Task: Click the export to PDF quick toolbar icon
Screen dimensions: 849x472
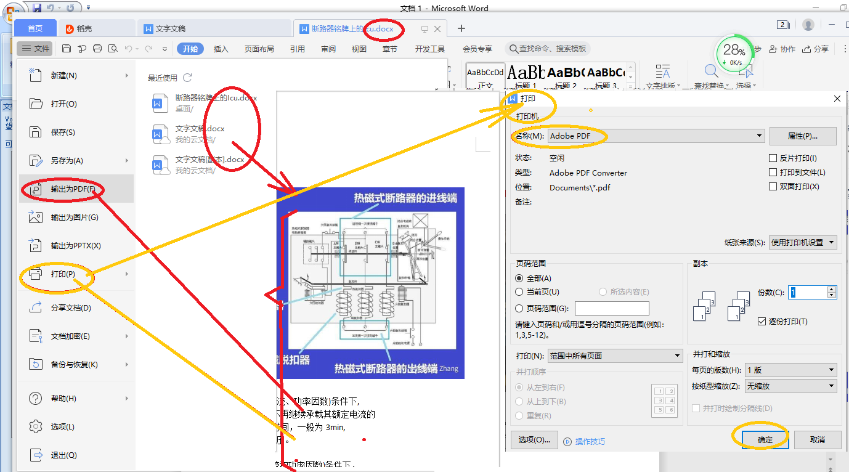Action: click(x=82, y=49)
